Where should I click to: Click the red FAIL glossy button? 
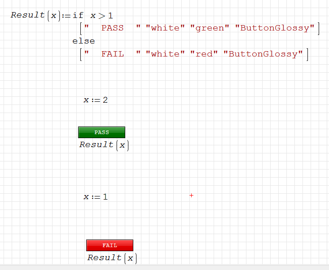(x=110, y=245)
